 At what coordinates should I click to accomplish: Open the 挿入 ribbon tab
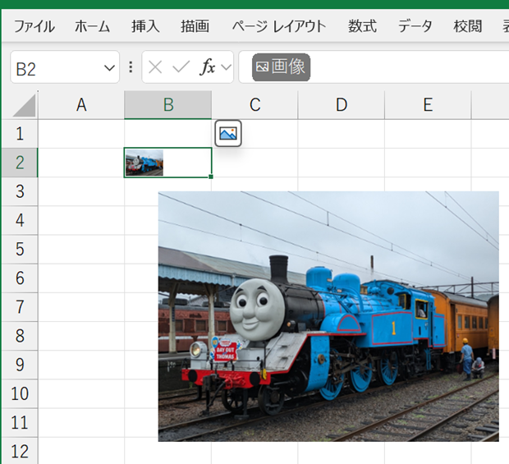(x=145, y=26)
